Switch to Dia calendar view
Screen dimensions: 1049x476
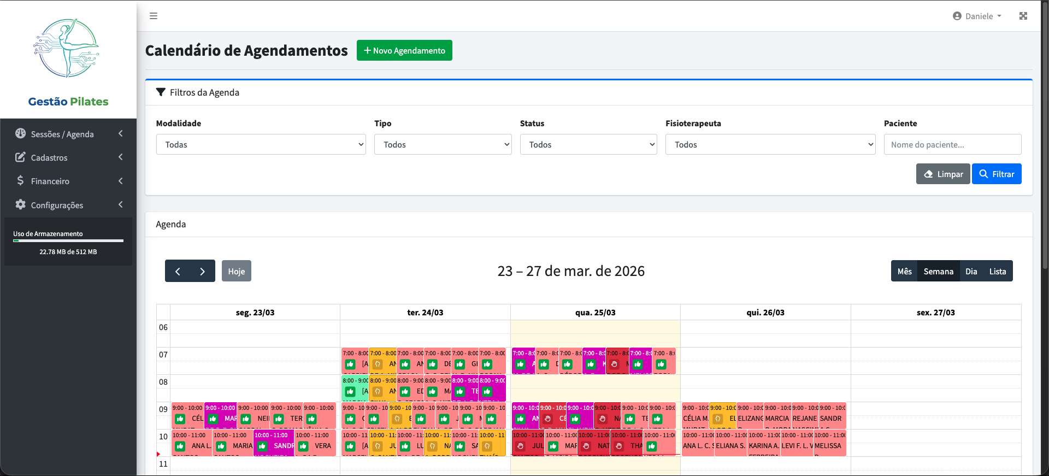click(971, 271)
